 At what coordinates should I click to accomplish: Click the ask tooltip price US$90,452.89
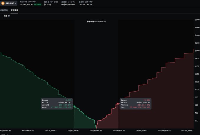click(x=143, y=102)
